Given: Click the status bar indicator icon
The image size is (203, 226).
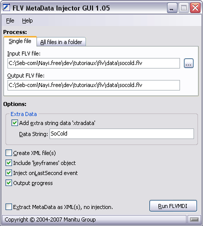Looking at the screenshot, I should click(x=194, y=219).
